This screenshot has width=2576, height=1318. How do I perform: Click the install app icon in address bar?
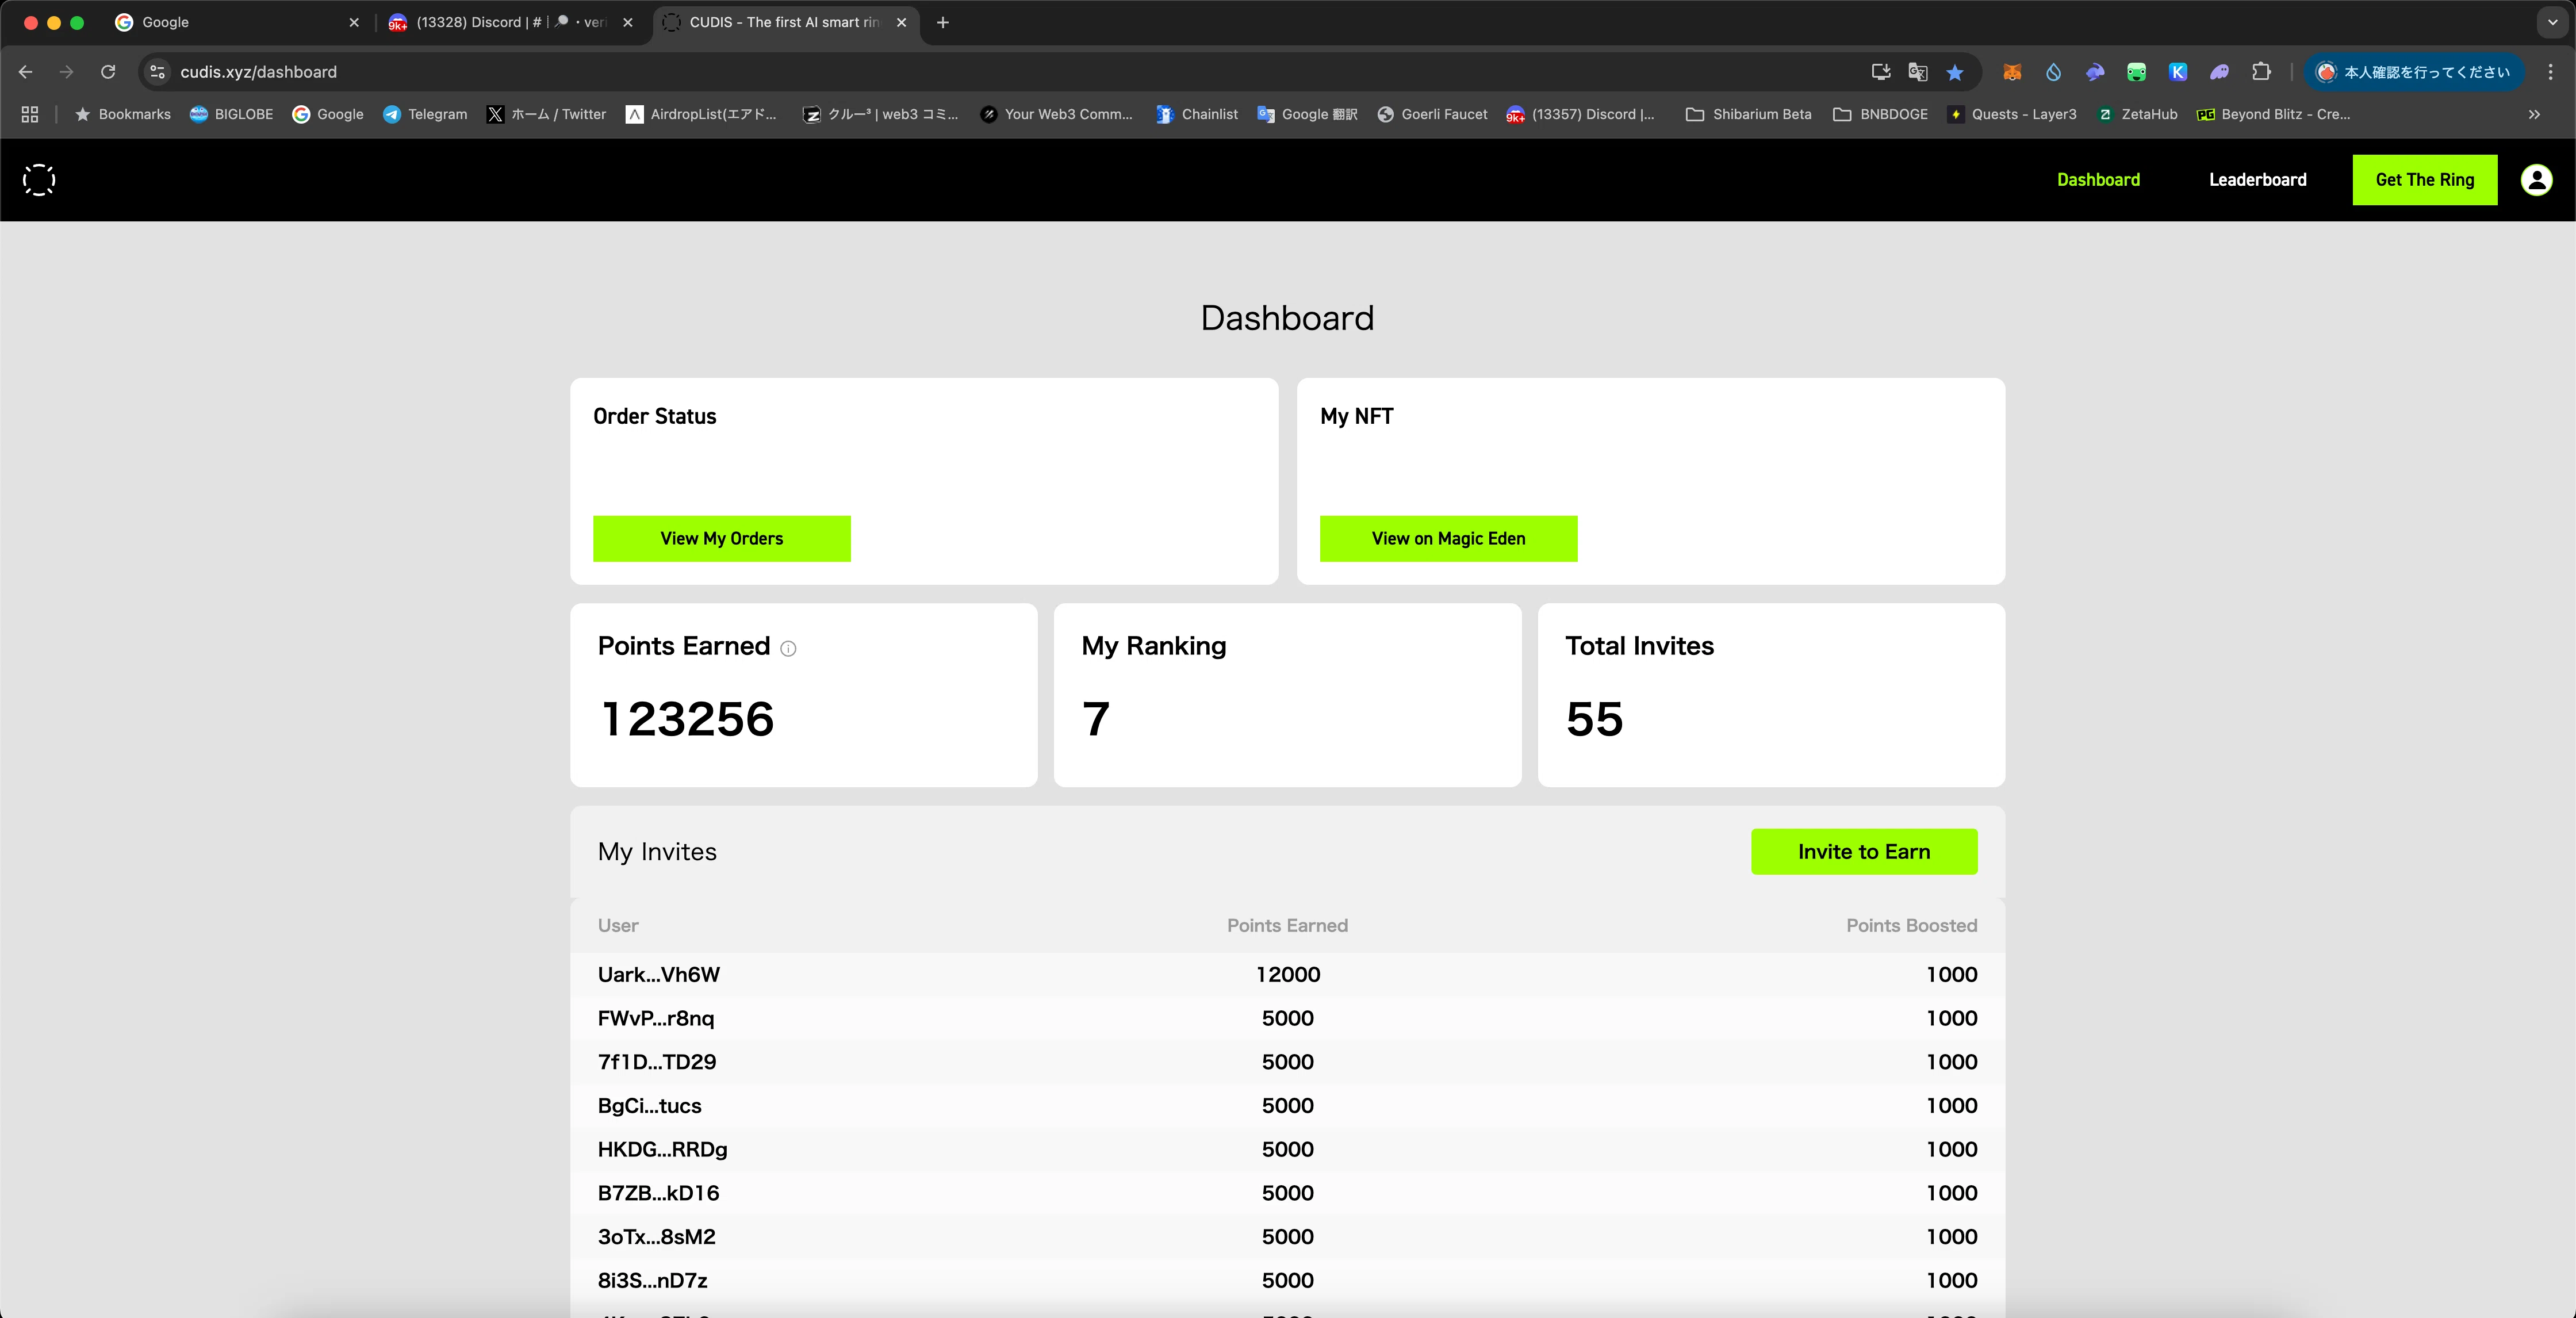click(x=1881, y=72)
